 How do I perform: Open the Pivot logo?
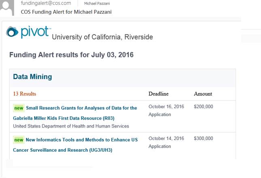pos(28,32)
